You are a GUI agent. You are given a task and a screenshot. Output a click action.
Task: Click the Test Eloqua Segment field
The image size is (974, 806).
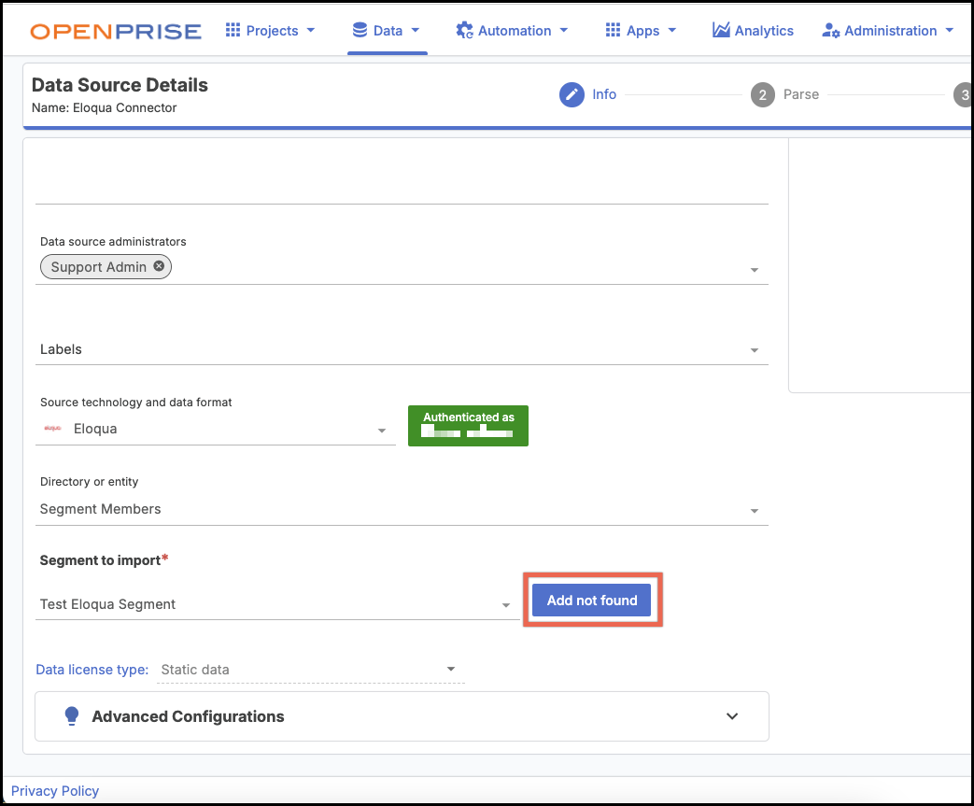[x=277, y=604]
